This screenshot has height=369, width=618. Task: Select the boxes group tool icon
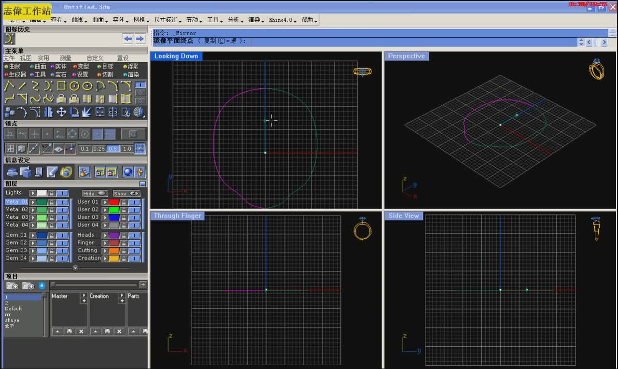pos(10,112)
